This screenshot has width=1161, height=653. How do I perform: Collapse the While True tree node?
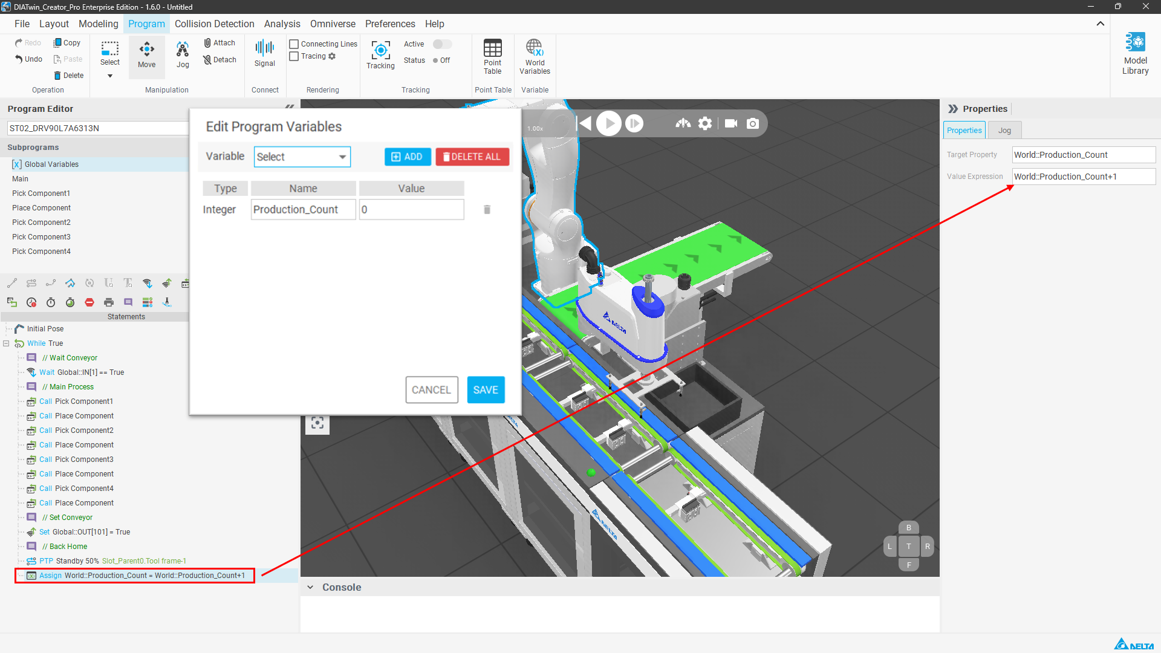pyautogui.click(x=6, y=343)
